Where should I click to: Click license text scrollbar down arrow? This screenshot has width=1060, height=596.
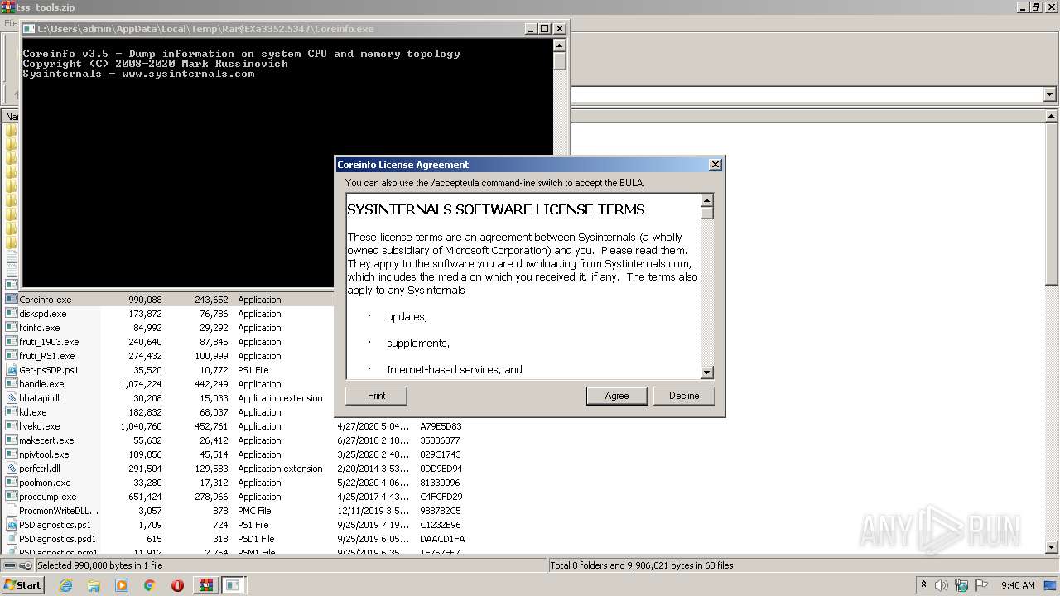pyautogui.click(x=707, y=372)
